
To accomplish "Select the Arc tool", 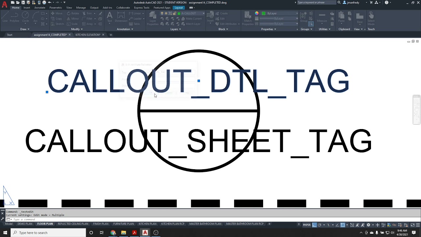I will click(x=36, y=17).
